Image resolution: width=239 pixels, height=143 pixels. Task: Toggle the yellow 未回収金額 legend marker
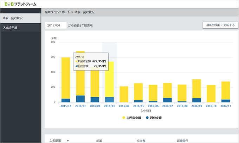(x=124, y=117)
